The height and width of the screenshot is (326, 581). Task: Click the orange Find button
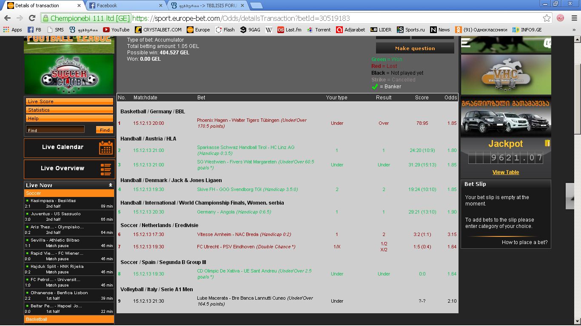click(105, 130)
